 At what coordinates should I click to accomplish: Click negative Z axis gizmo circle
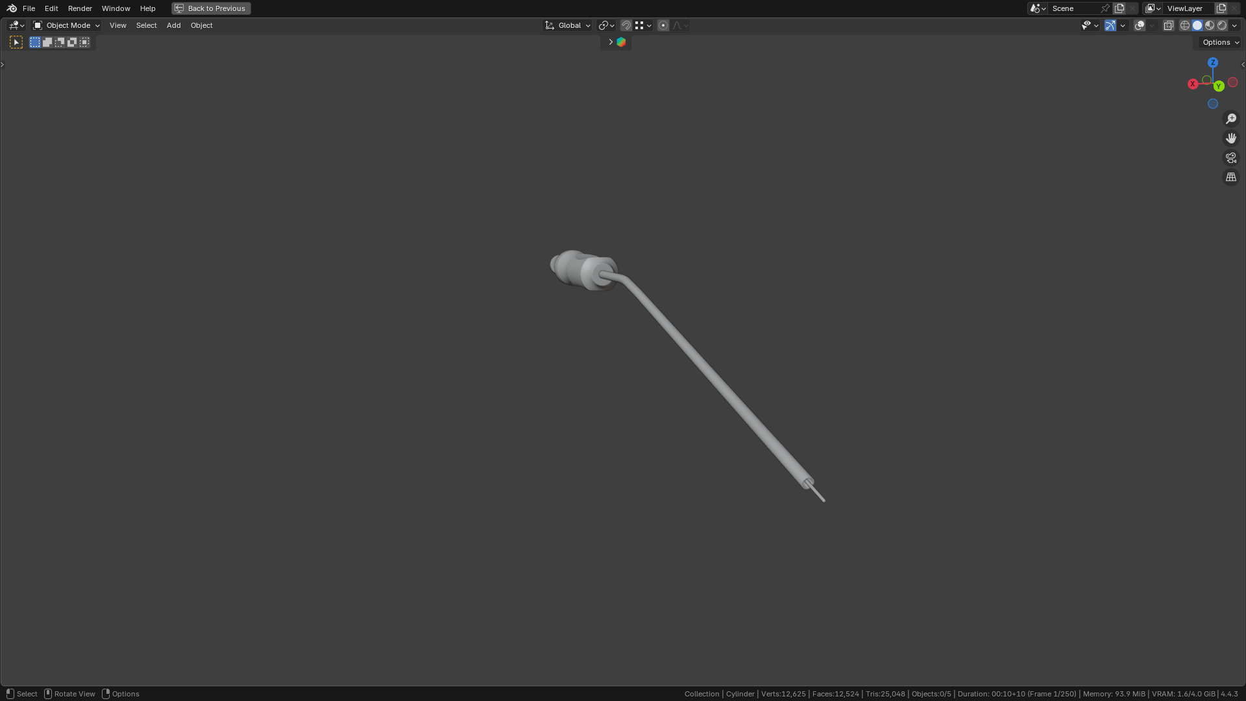pos(1213,104)
